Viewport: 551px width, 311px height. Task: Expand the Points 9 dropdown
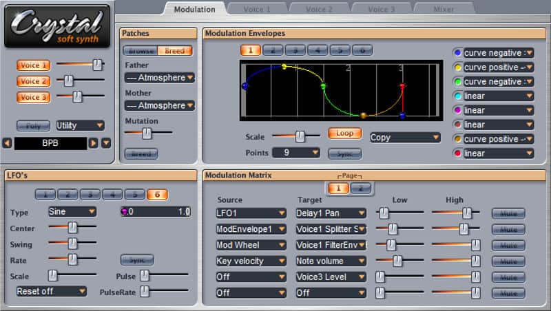click(x=296, y=153)
